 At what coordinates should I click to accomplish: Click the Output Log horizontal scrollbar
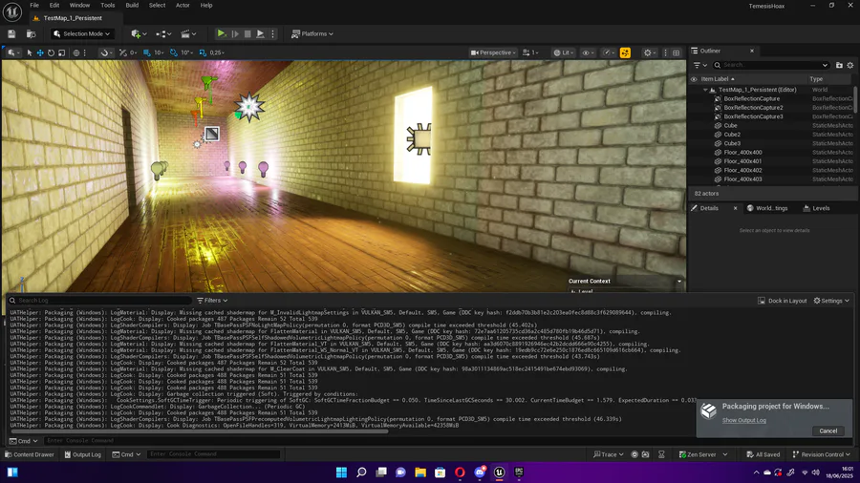[199, 431]
